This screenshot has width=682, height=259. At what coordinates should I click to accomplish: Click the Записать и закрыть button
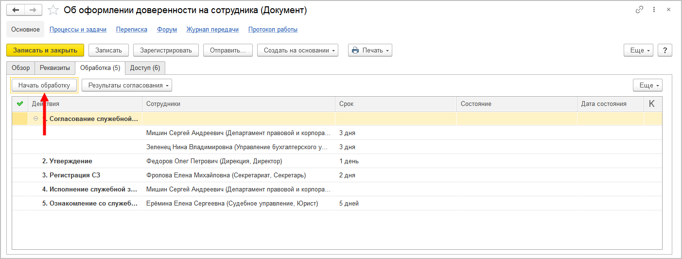[45, 50]
